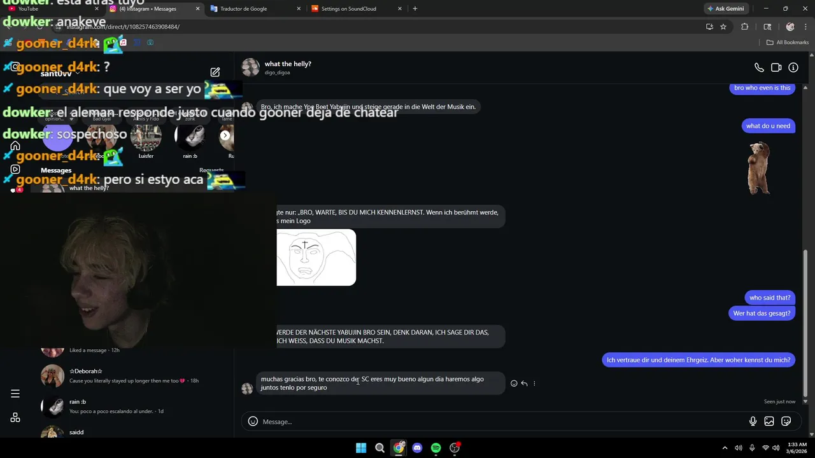Open All Bookmarks folder
This screenshot has height=458, width=815.
pyautogui.click(x=788, y=43)
